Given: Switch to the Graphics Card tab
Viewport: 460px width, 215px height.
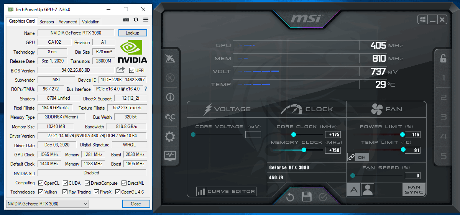Looking at the screenshot, I should click(22, 21).
